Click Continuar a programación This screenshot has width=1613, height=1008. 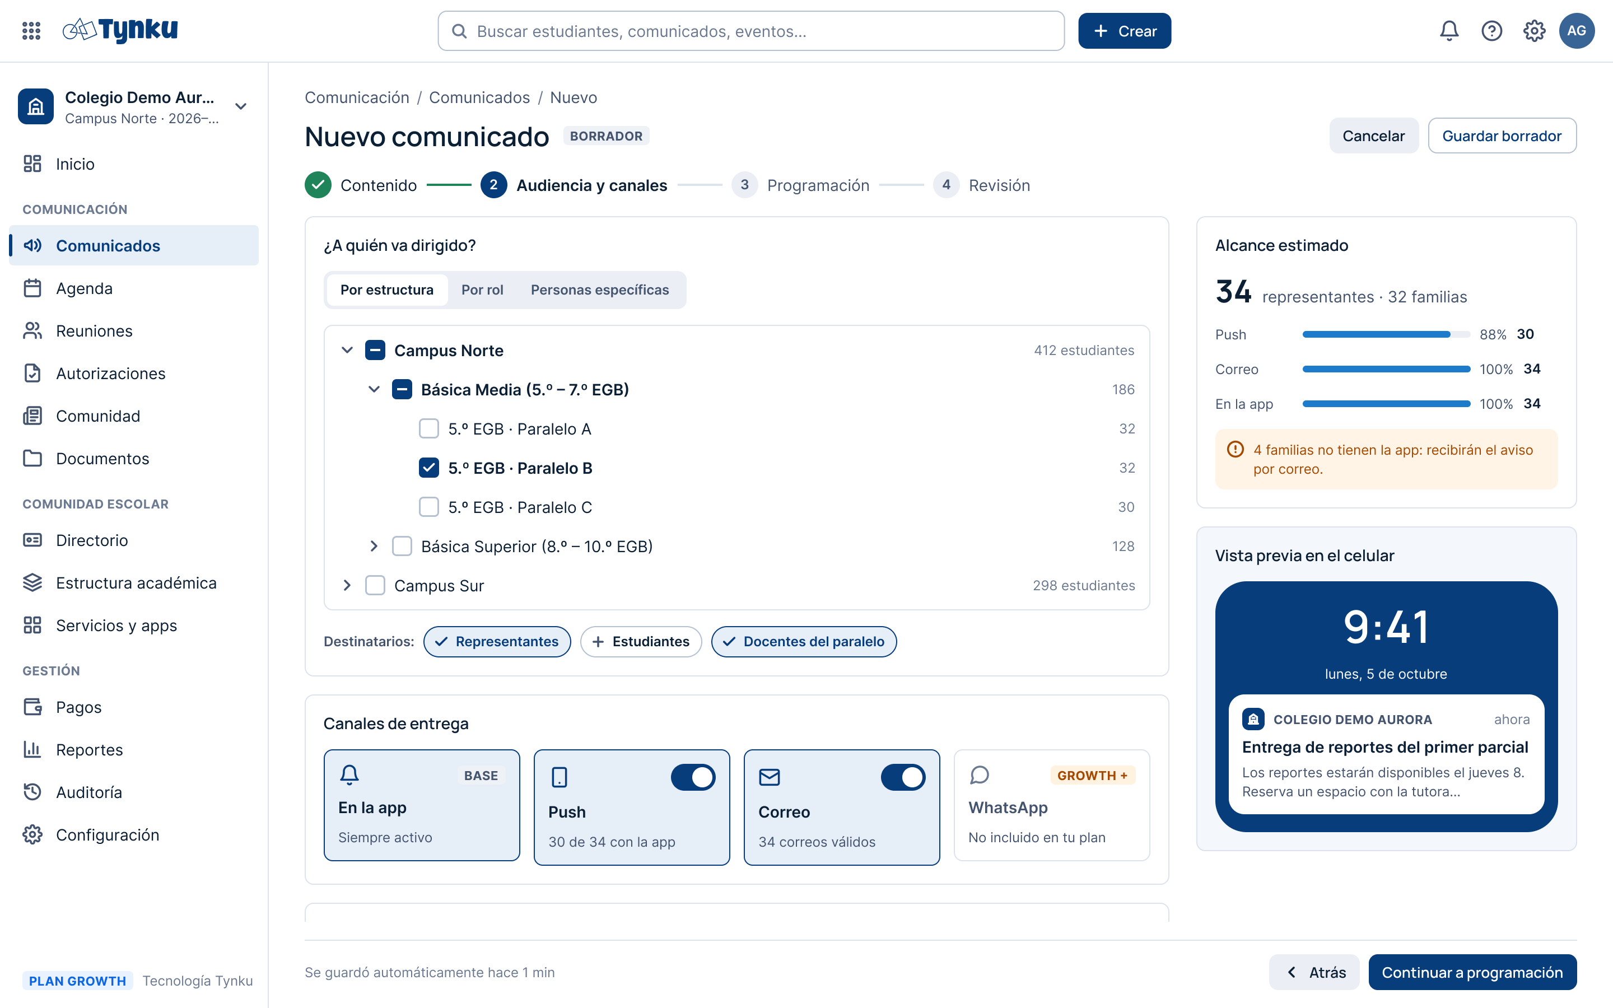pyautogui.click(x=1472, y=972)
